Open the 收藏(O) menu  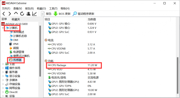click(41, 8)
